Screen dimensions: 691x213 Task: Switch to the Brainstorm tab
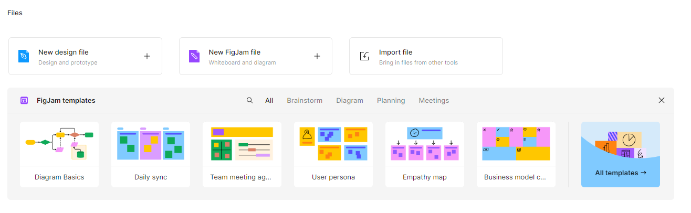click(x=305, y=100)
